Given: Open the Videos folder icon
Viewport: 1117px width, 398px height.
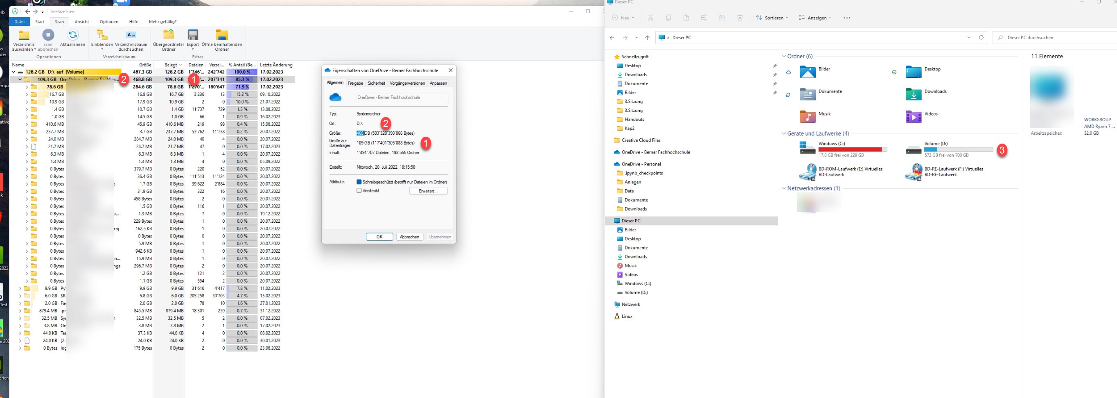Looking at the screenshot, I should [913, 117].
